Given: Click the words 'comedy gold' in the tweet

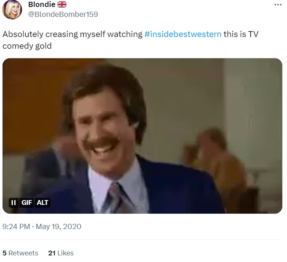Looking at the screenshot, I should pyautogui.click(x=27, y=46).
